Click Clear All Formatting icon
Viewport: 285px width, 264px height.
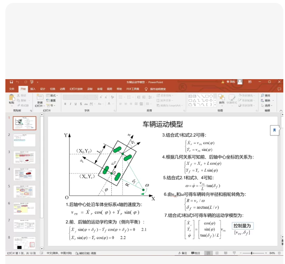(x=113, y=97)
